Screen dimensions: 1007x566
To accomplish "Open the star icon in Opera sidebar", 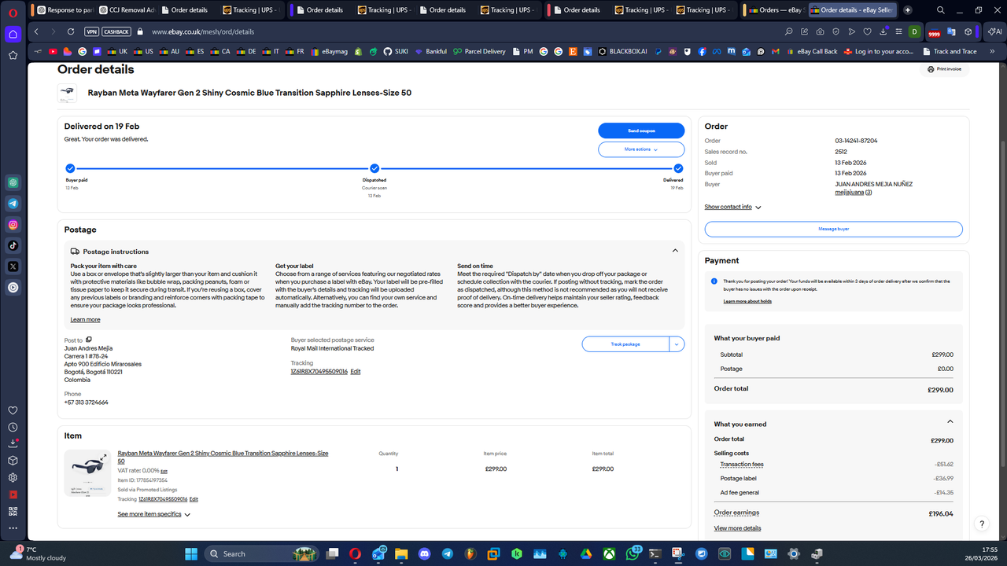I will pos(13,55).
